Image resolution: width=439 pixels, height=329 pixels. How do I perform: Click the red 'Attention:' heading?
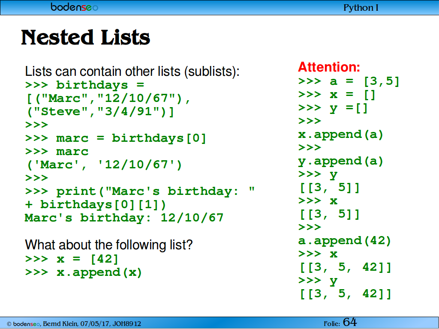[x=329, y=67]
